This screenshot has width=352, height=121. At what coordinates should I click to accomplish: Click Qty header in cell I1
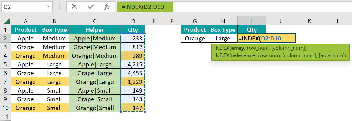point(252,29)
